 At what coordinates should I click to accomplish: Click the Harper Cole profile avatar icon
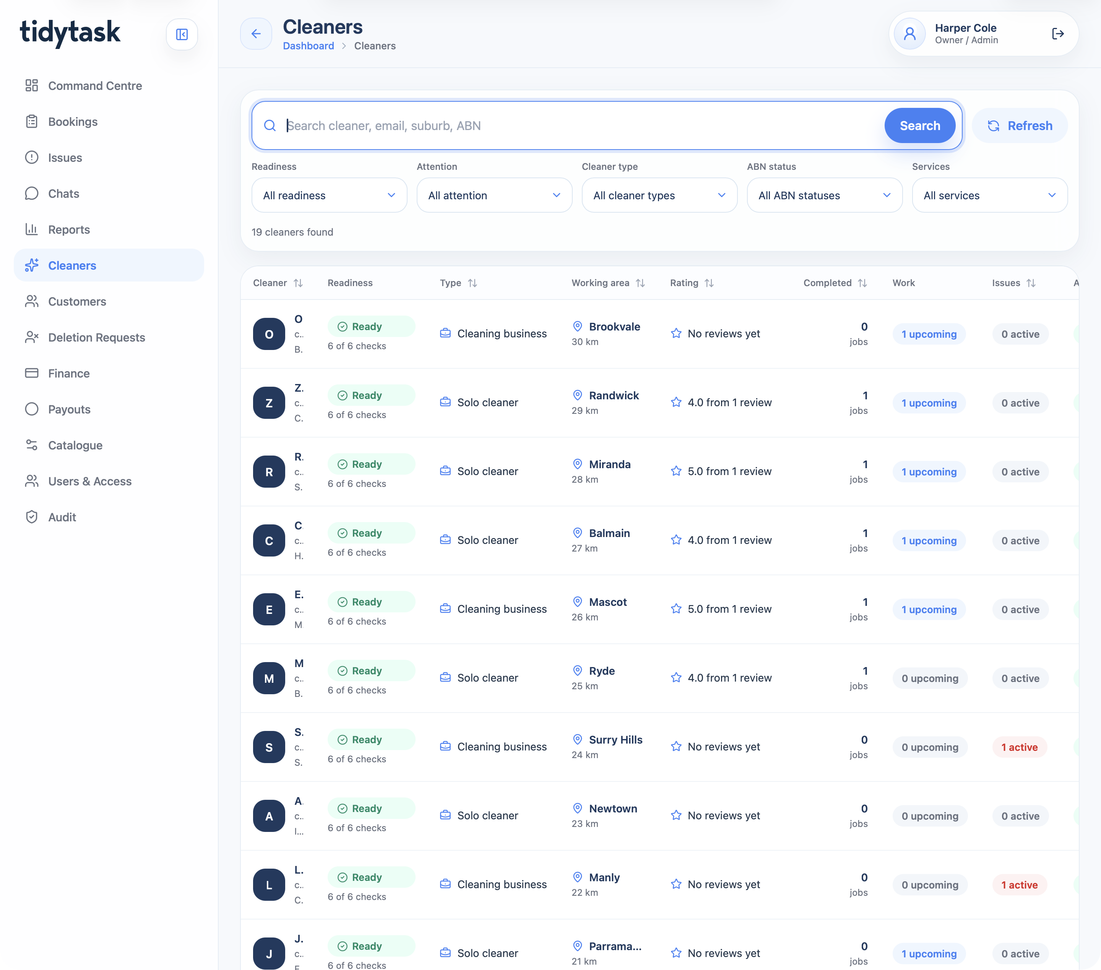coord(910,34)
